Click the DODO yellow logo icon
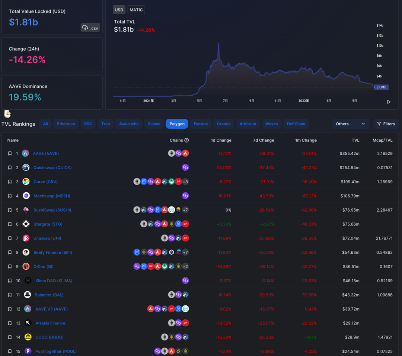Viewport: 402px width, 356px height. [x=28, y=337]
